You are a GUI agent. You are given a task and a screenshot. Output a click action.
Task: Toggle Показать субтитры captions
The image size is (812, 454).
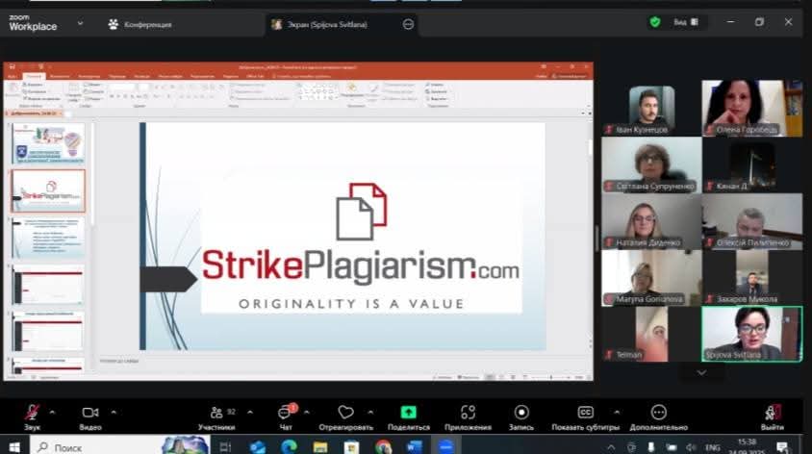[585, 414]
